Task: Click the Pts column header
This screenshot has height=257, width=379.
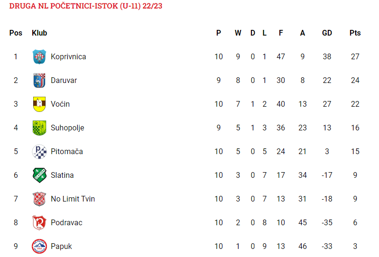Action: (355, 33)
